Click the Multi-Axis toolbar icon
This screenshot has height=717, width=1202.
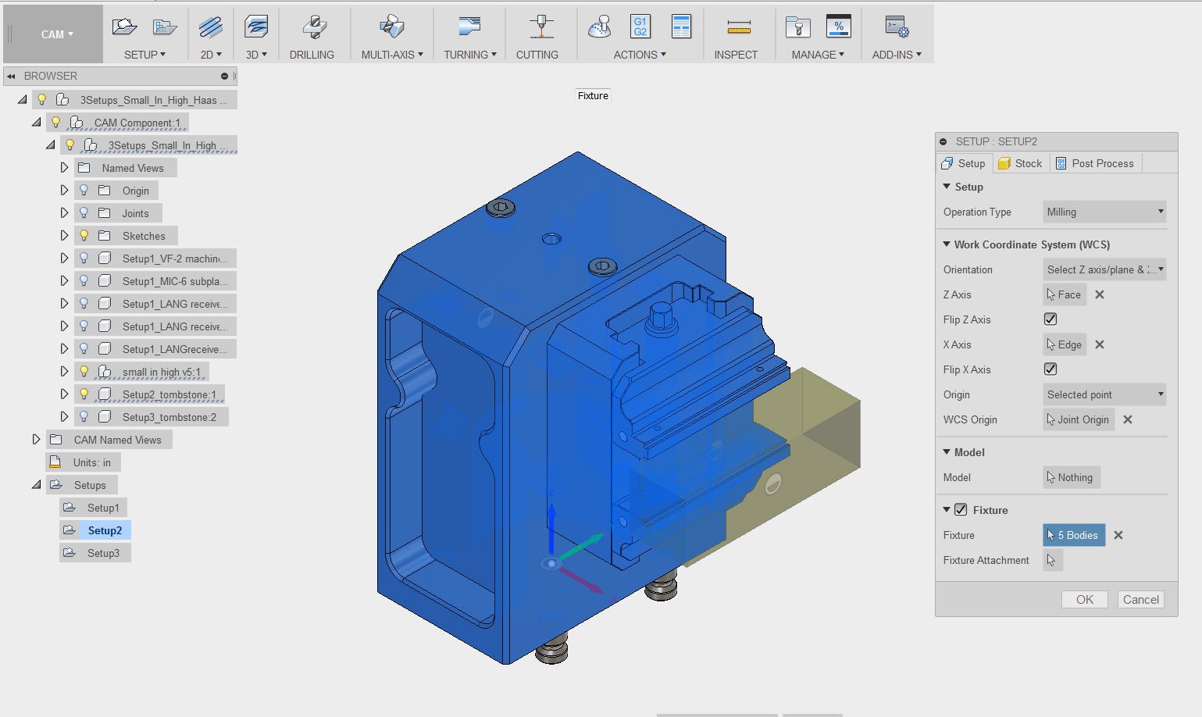coord(391,27)
